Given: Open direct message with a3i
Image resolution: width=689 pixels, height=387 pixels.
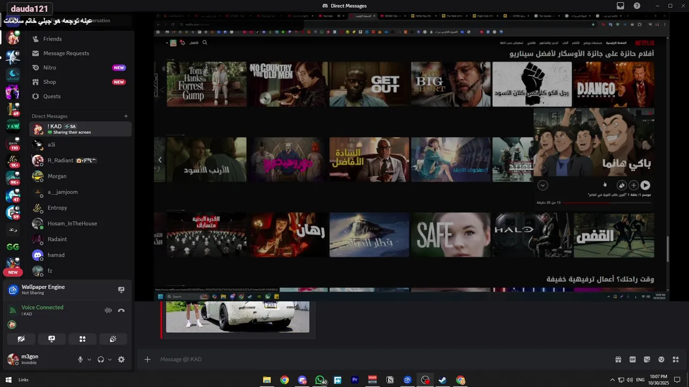Looking at the screenshot, I should click(80, 145).
